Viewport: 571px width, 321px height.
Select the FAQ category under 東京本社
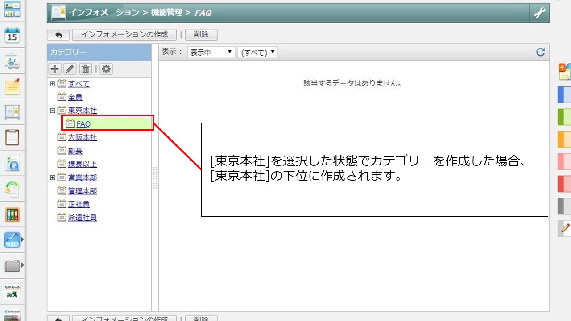83,124
